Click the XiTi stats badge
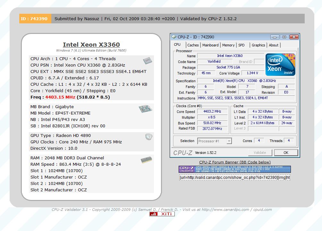Screen dimensions: 322x231 click(x=162, y=214)
